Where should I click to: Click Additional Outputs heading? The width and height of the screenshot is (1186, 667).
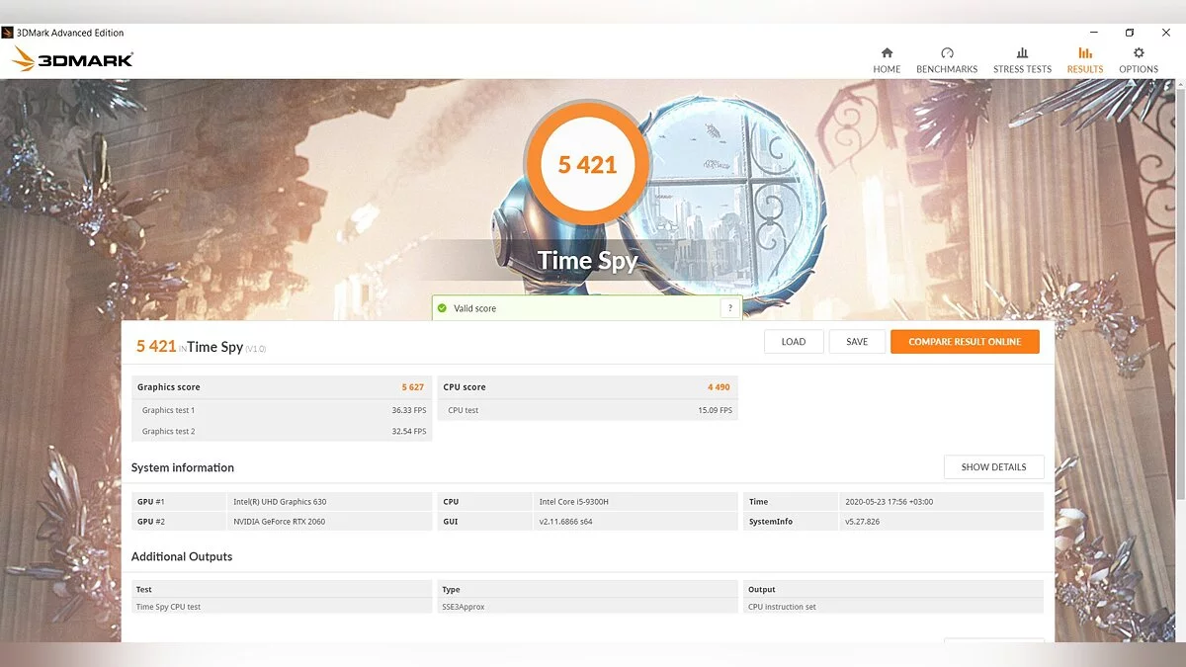point(182,556)
